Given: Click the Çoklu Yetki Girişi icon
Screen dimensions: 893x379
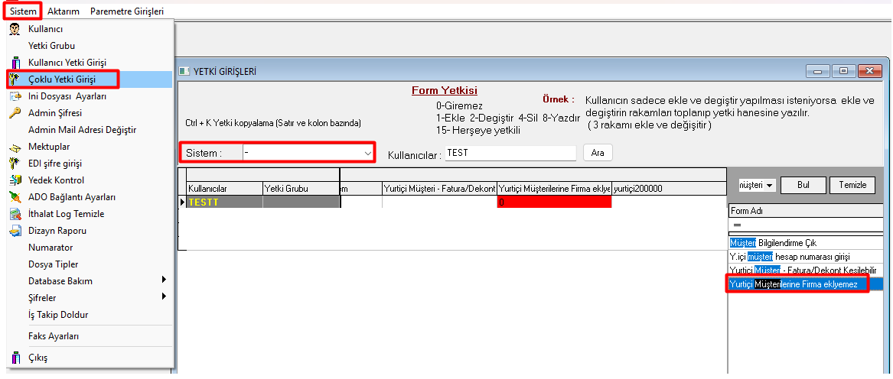Looking at the screenshot, I should [x=14, y=79].
